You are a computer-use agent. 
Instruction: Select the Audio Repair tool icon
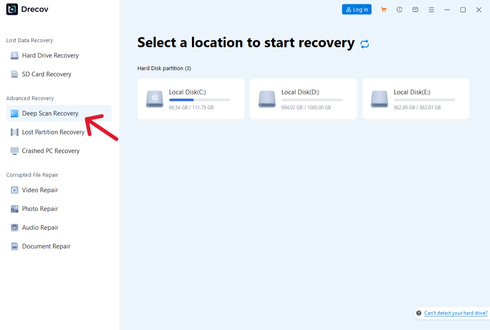pyautogui.click(x=14, y=227)
